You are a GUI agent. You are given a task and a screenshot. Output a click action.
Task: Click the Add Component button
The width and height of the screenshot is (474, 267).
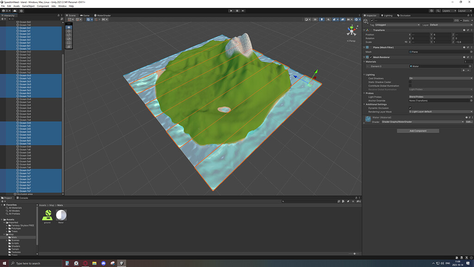click(418, 131)
